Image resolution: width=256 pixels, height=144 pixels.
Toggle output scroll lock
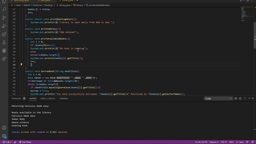click(x=240, y=98)
